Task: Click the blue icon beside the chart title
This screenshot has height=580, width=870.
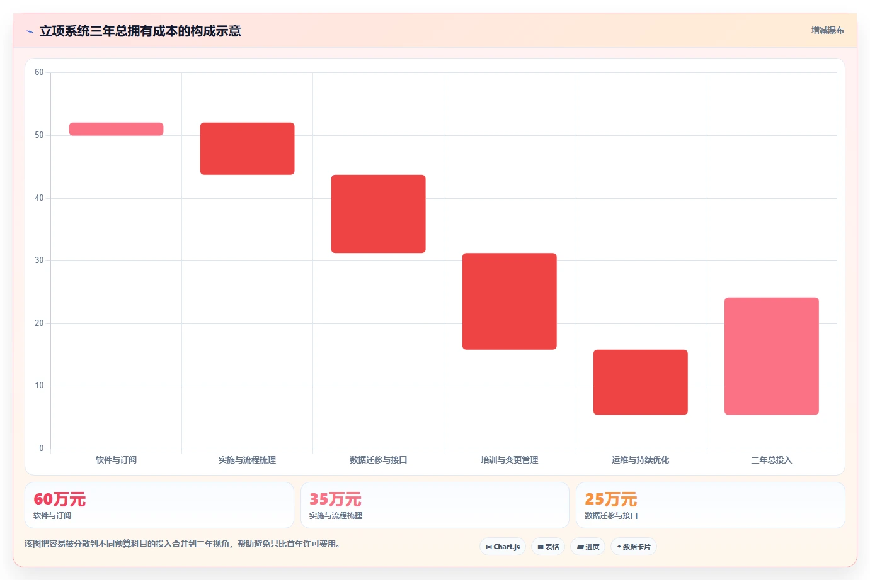Action: pos(30,31)
